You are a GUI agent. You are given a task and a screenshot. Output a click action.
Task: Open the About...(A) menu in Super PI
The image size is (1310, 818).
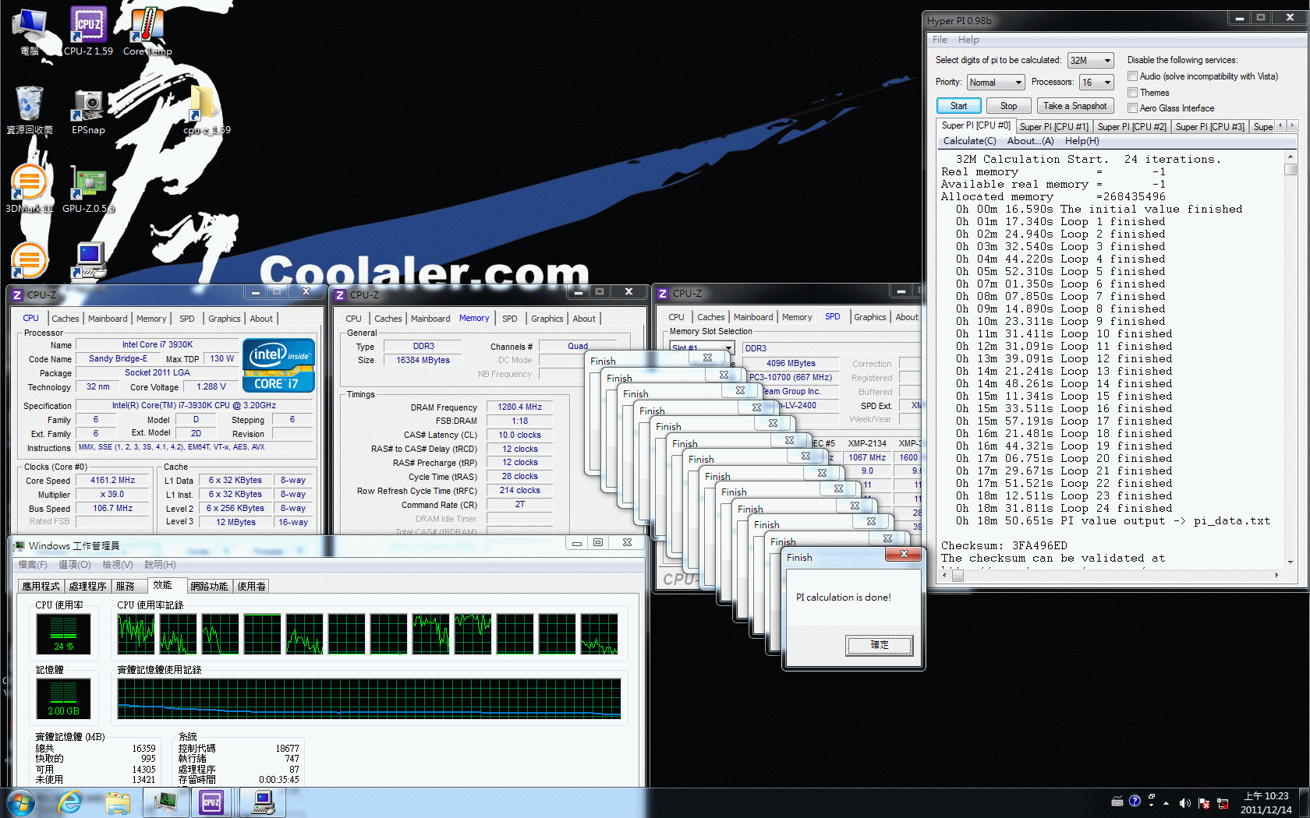(x=1030, y=141)
